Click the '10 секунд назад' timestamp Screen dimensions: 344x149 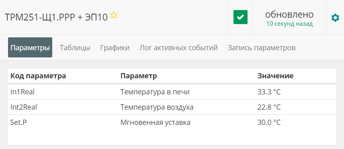289,24
